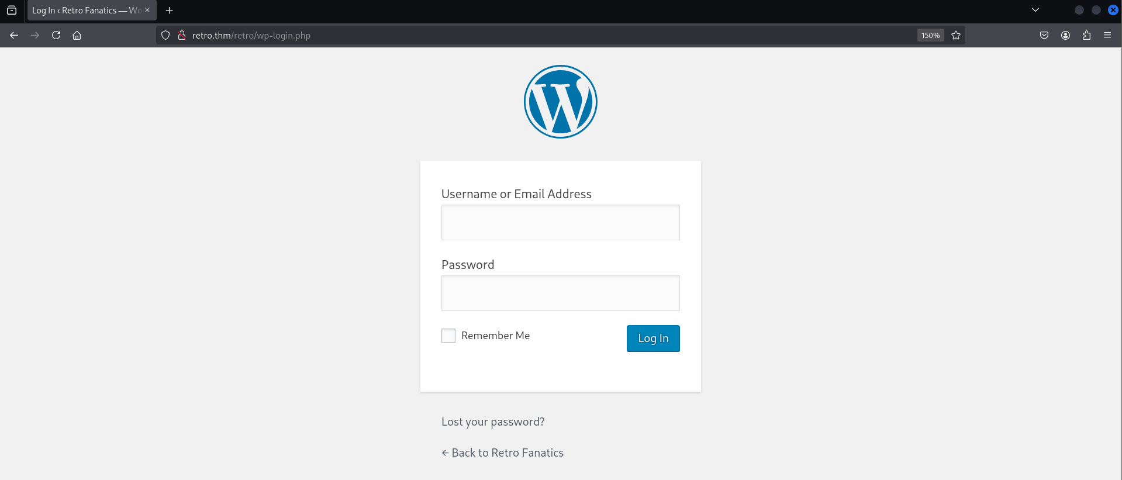This screenshot has height=480, width=1122.
Task: Reset the 150% zoom level badge
Action: point(930,35)
